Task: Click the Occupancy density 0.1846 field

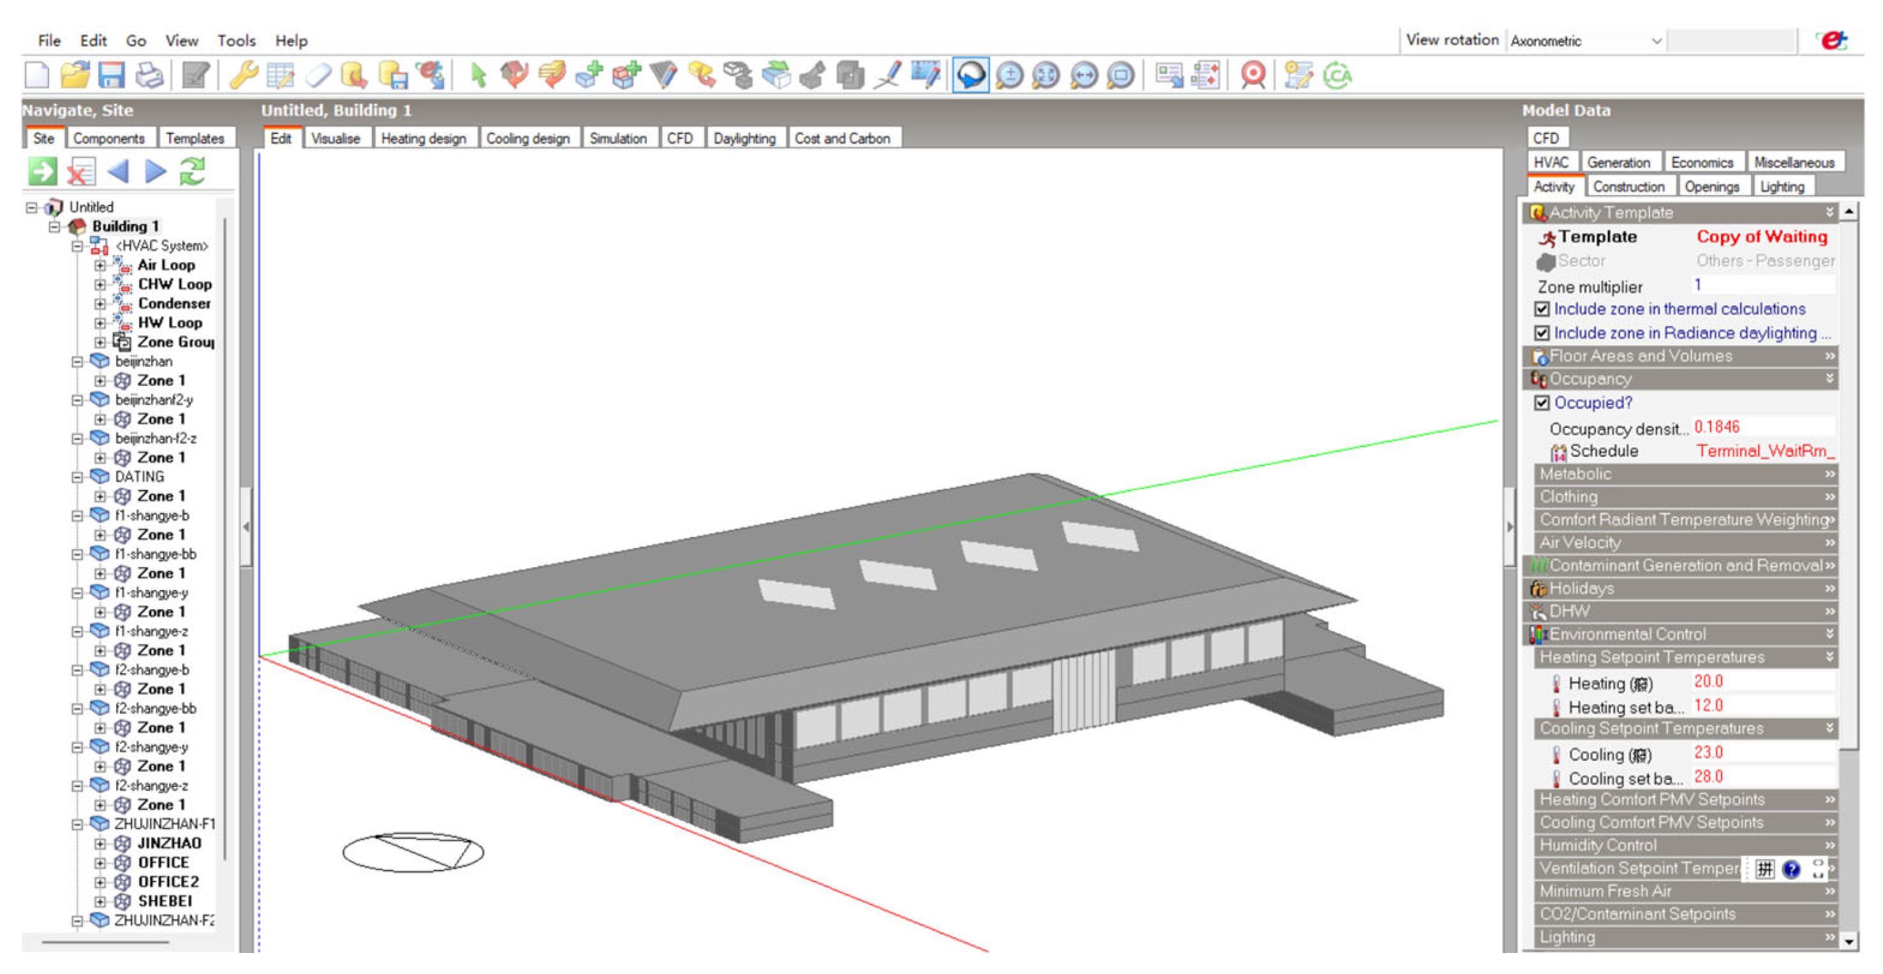Action: tap(1763, 427)
